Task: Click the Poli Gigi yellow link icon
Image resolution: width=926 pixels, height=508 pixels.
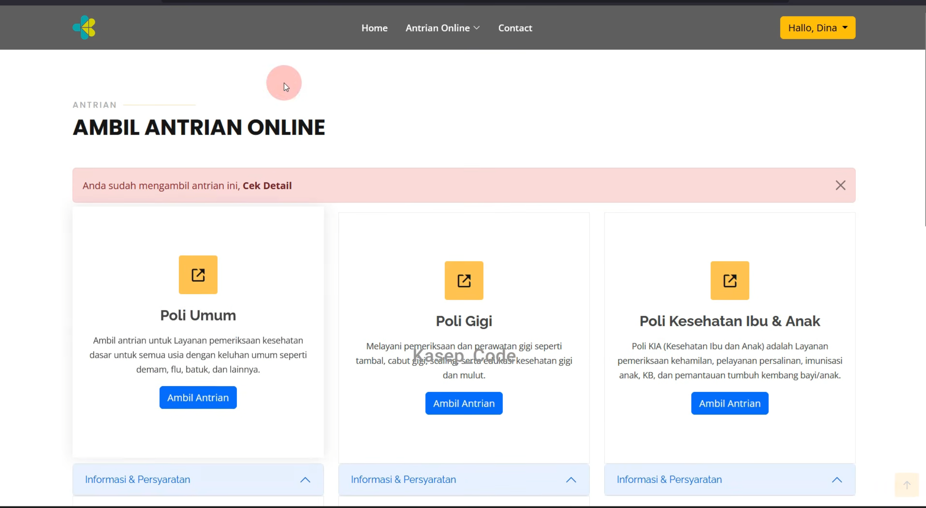Action: [x=464, y=281]
